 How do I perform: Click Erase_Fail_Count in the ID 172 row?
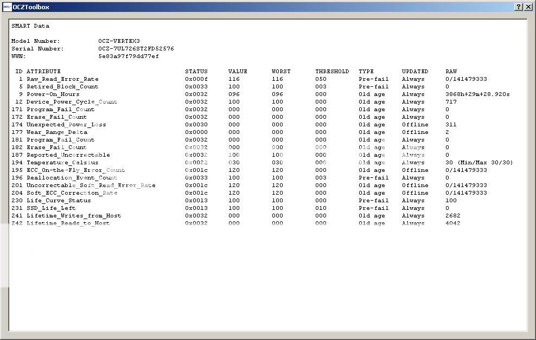coord(57,117)
